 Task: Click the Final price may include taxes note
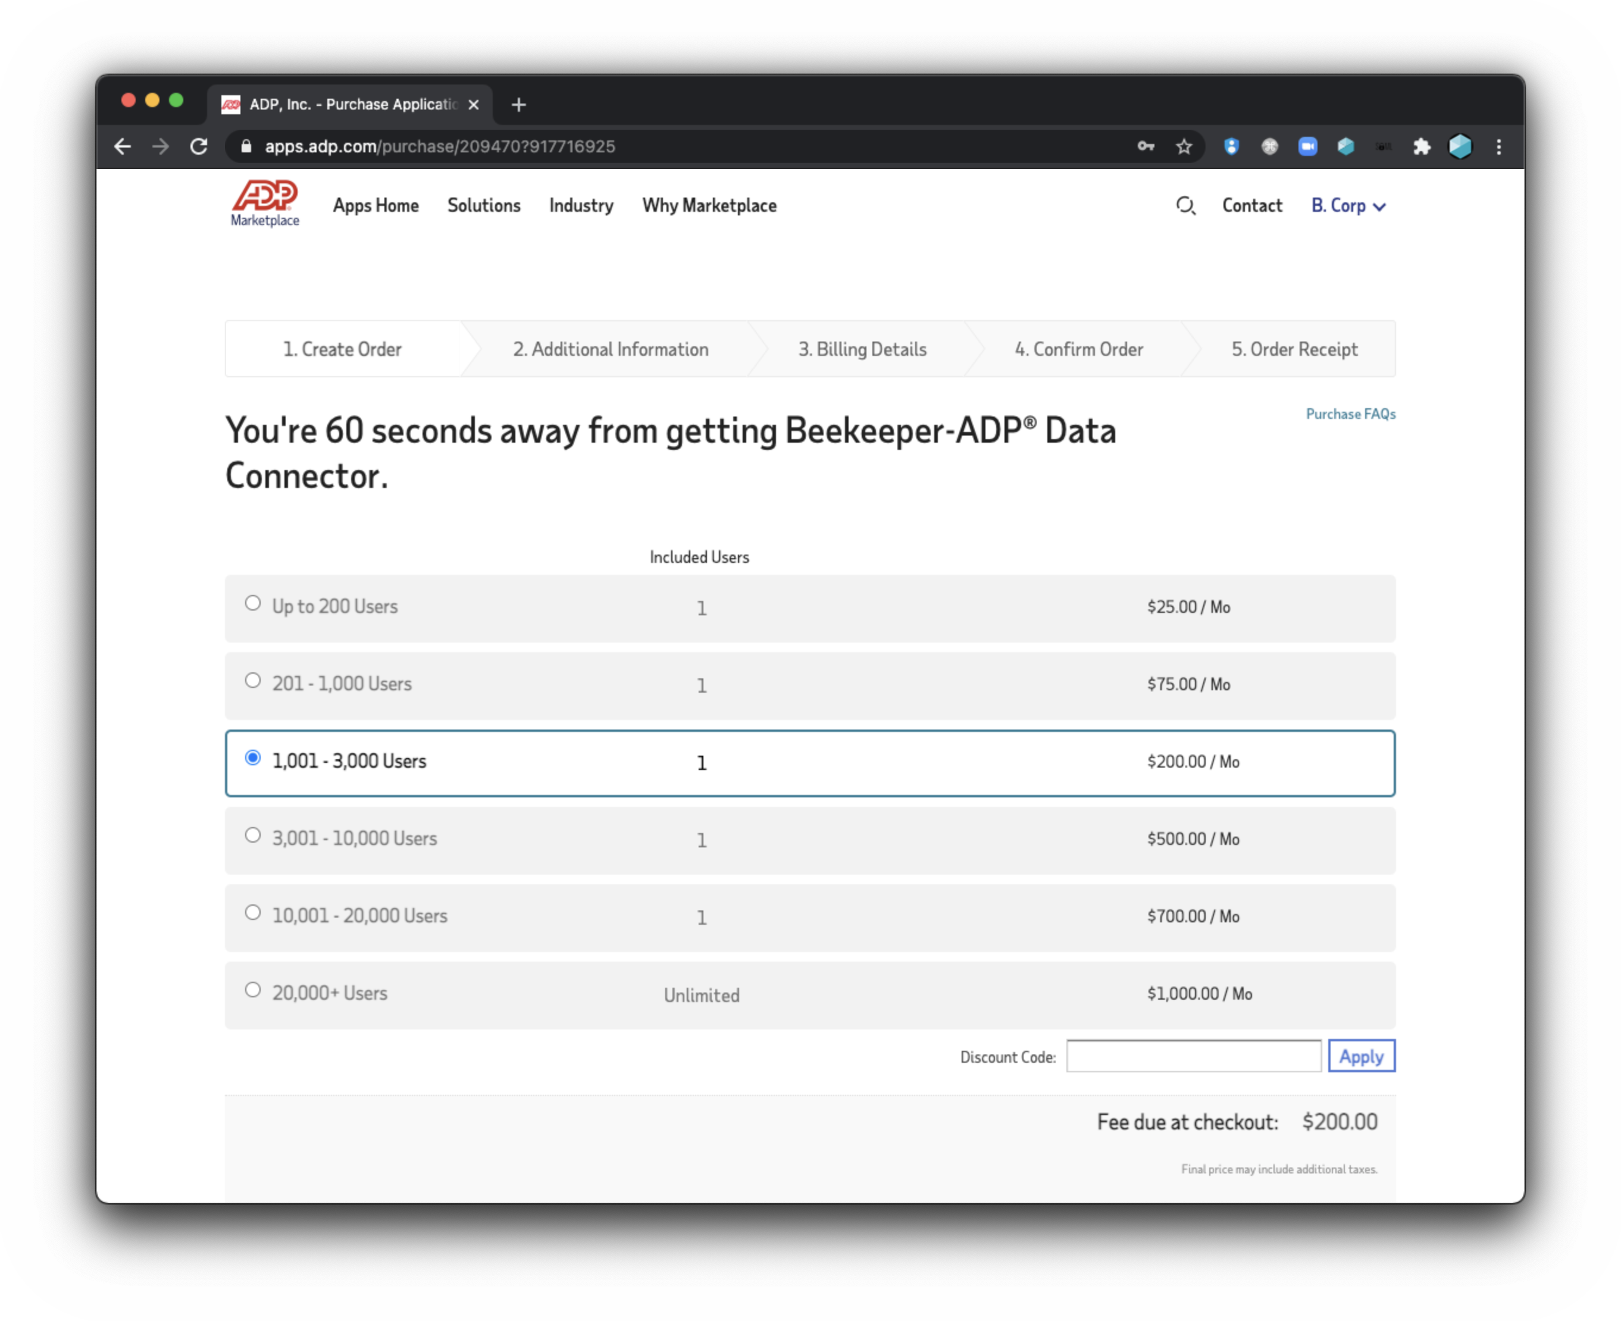tap(1279, 1170)
